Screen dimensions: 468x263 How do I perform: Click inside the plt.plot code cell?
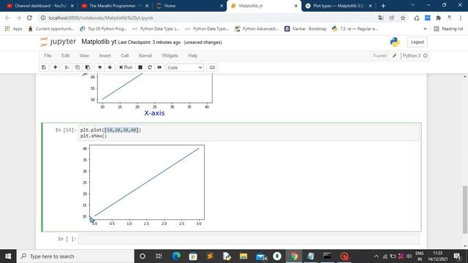[x=249, y=133]
